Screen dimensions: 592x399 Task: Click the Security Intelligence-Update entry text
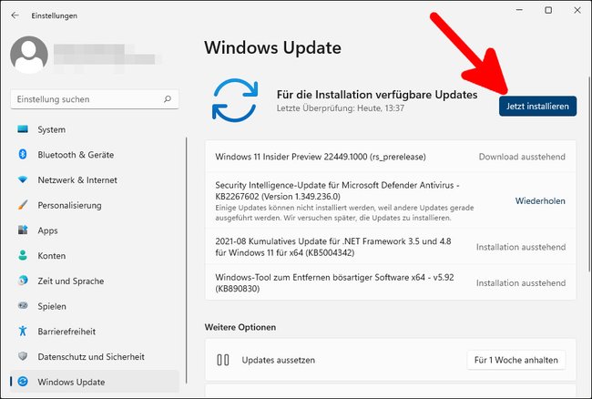pyautogui.click(x=337, y=190)
